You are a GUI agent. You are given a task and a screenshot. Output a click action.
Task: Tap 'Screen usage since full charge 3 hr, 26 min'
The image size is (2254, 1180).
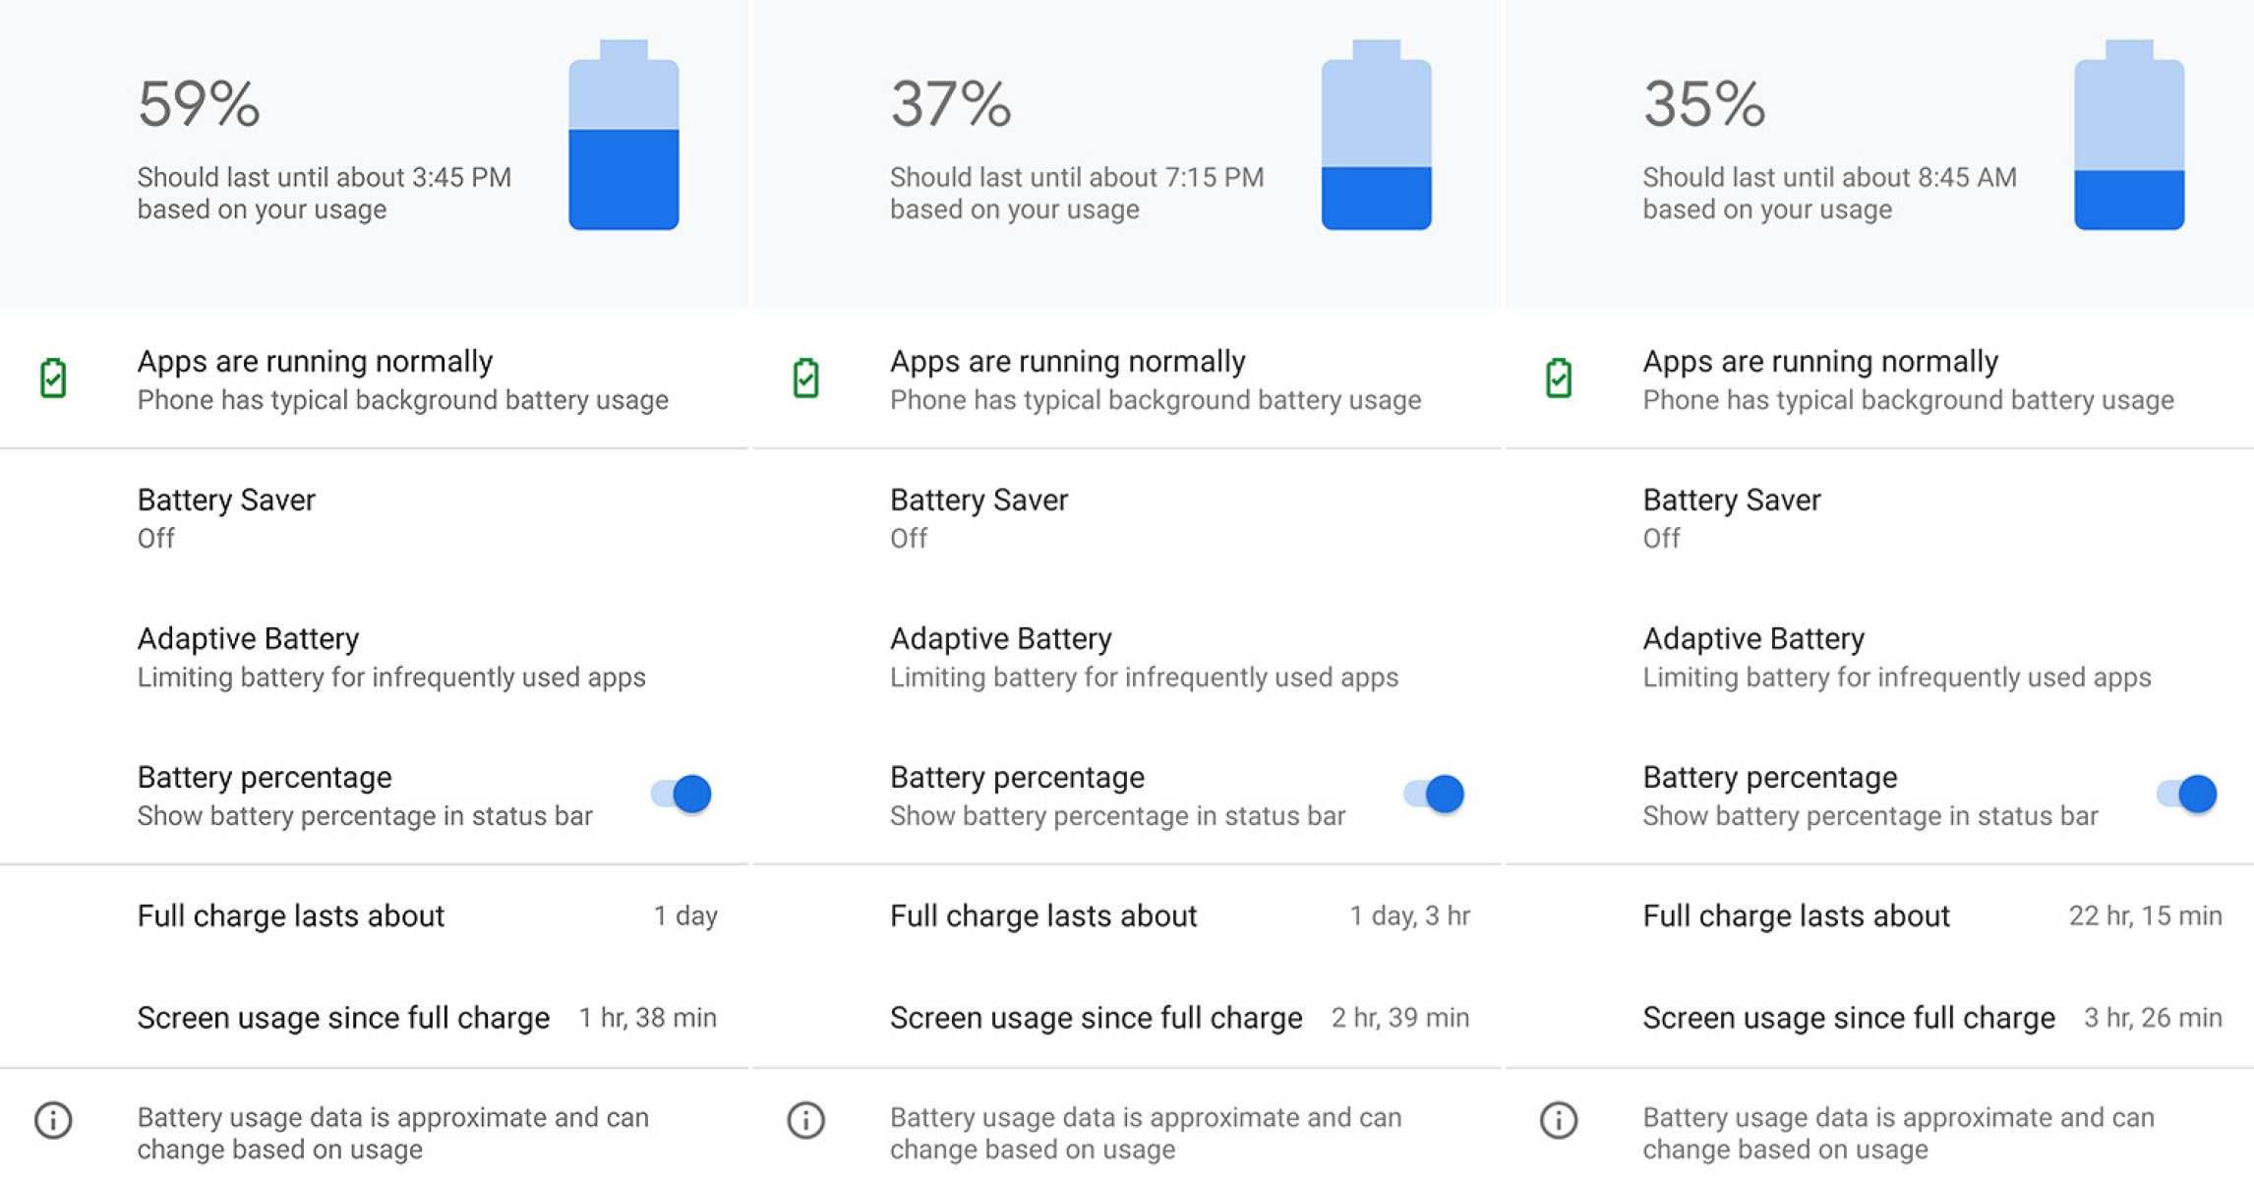[1931, 1018]
